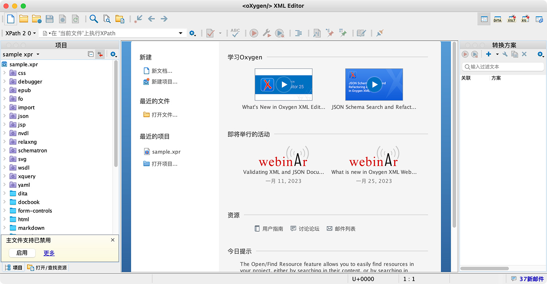
Task: Click the Open/Find Resource toolbar icon
Action: coord(120,19)
